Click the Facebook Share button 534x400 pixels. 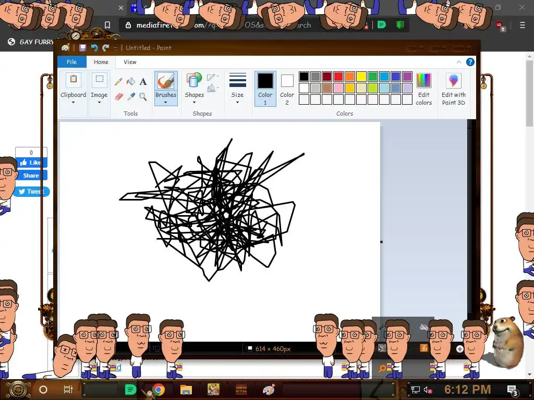pos(31,176)
